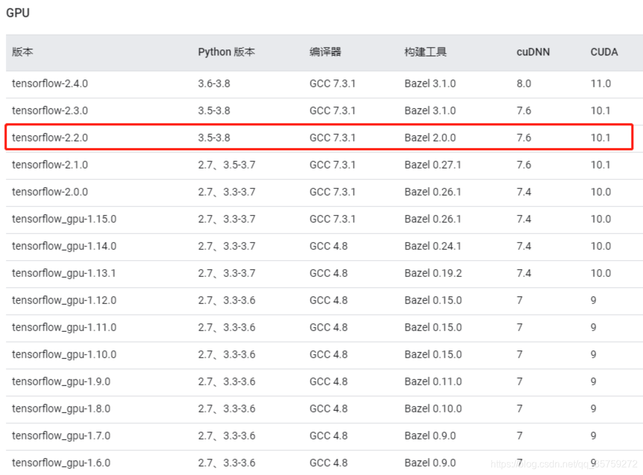Image resolution: width=643 pixels, height=475 pixels.
Task: Click Bazel 0.26.1 in tensorflow-2.0.0 row
Action: (x=433, y=192)
